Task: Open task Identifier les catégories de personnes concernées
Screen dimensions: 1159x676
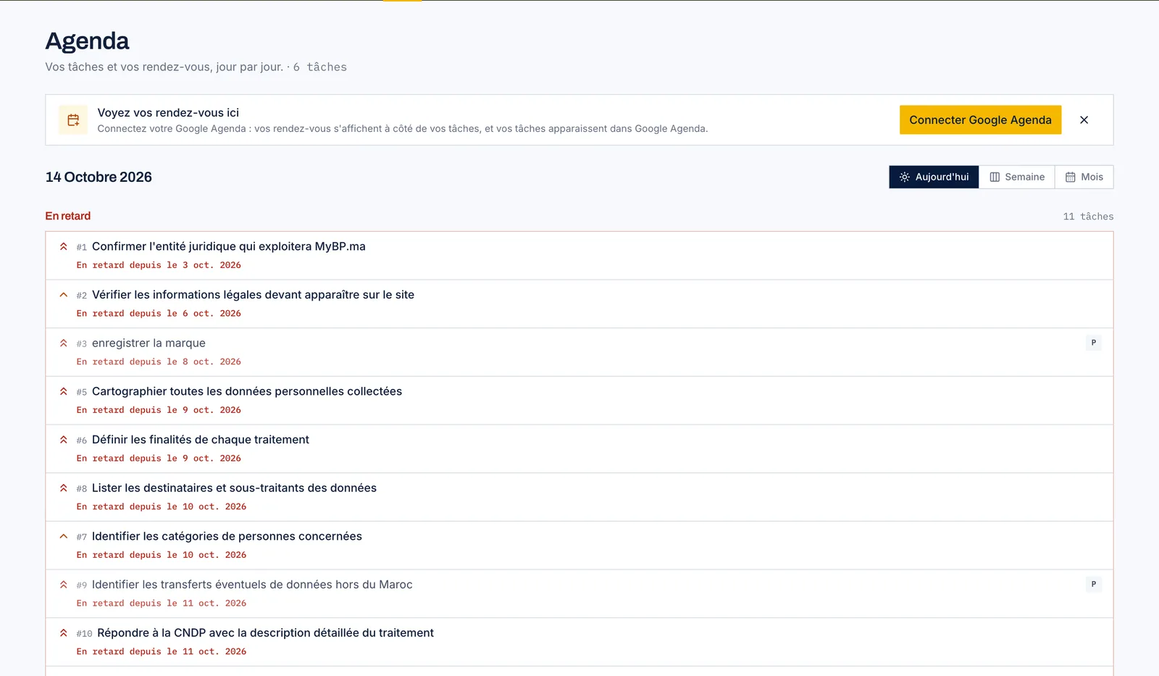Action: [x=227, y=536]
